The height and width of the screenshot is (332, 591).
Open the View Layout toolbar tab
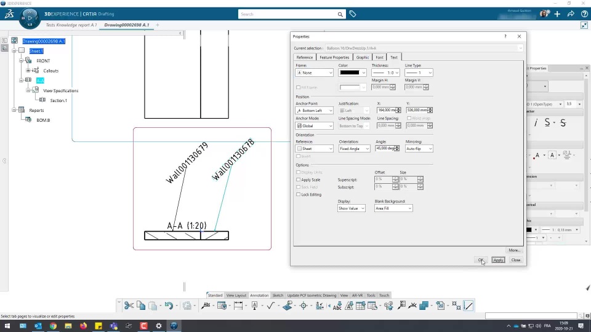coord(236,295)
